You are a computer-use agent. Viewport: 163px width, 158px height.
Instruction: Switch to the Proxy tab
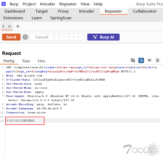[63, 11]
